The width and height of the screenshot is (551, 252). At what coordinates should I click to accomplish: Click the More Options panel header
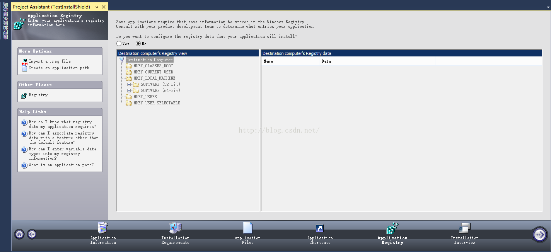[60, 51]
